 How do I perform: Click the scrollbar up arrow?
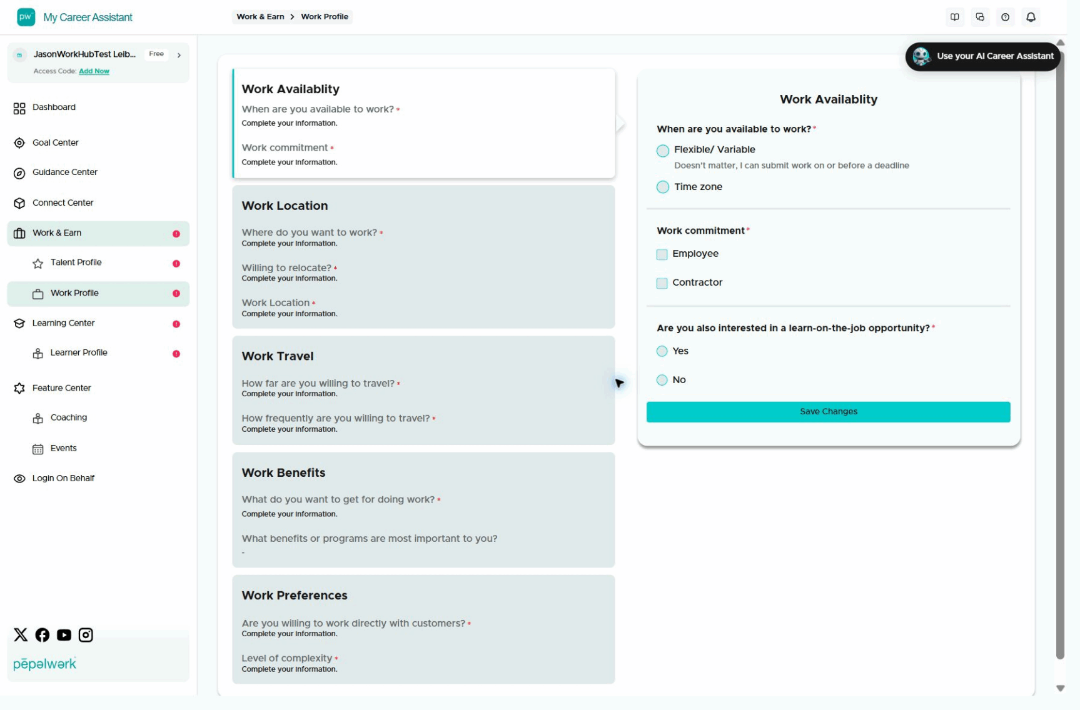pyautogui.click(x=1060, y=42)
